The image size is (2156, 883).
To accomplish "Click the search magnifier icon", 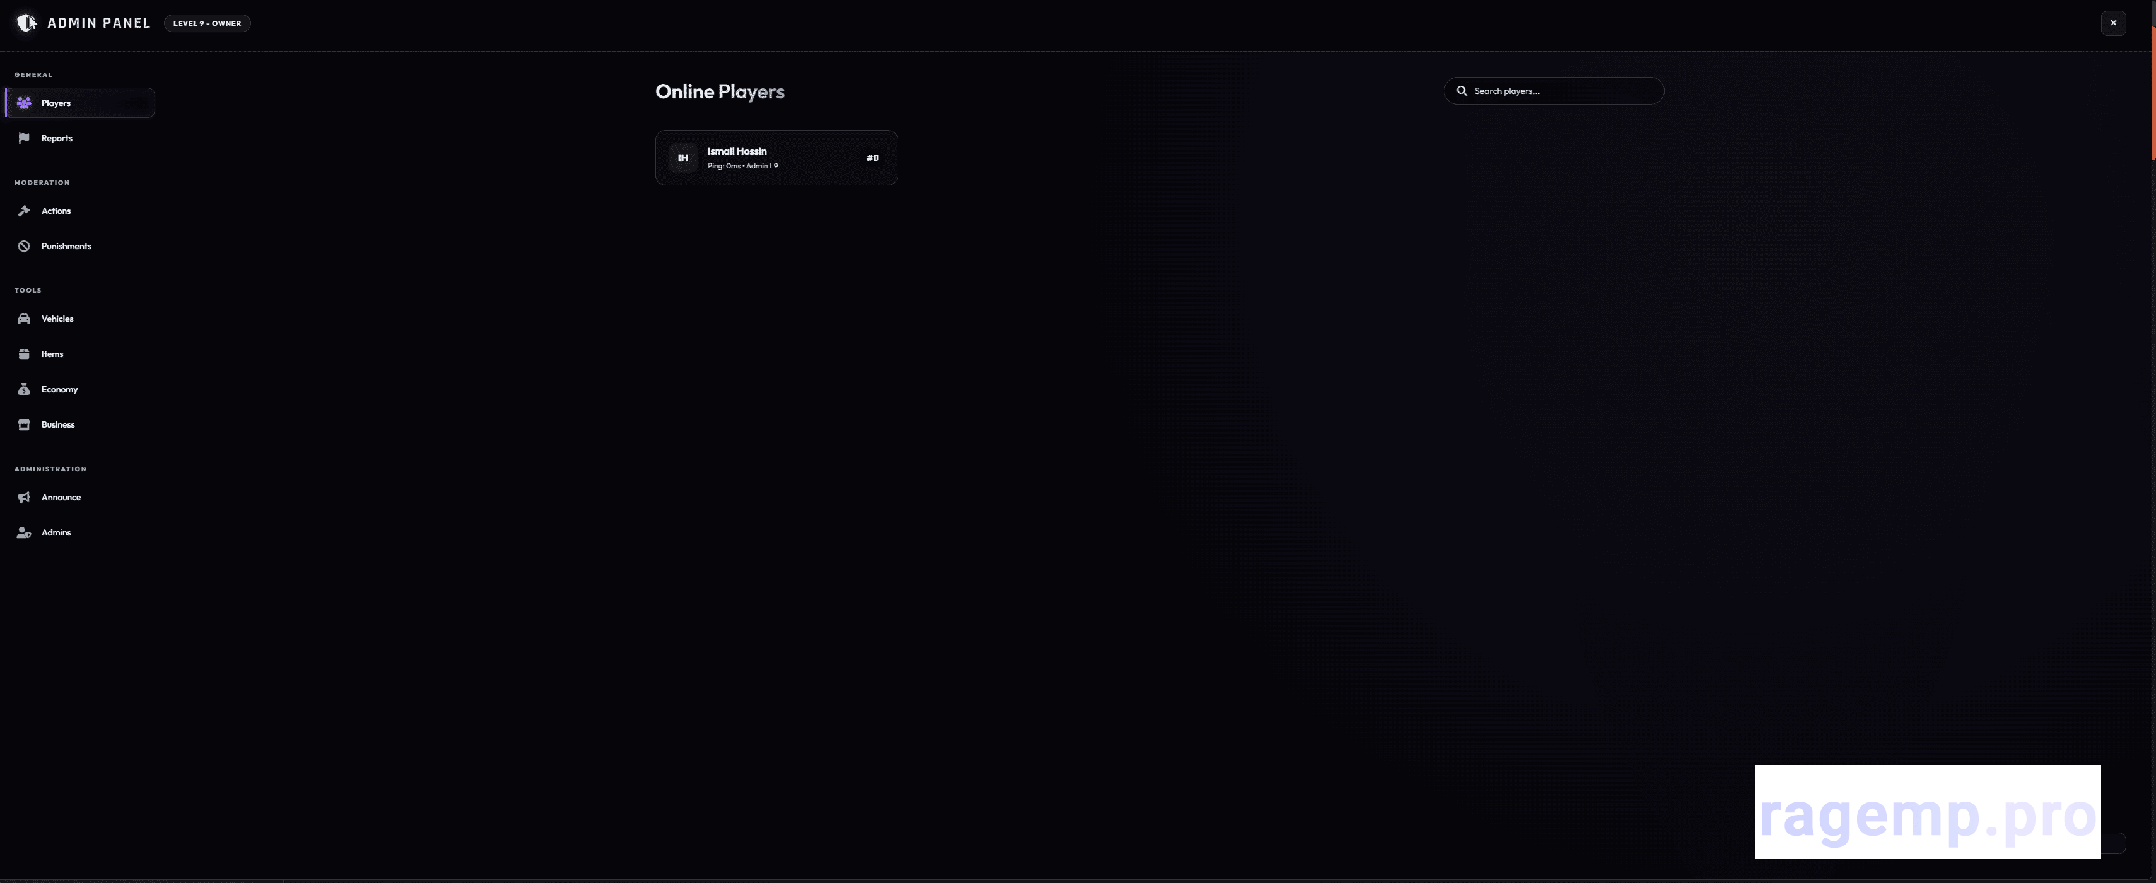I will [1462, 90].
